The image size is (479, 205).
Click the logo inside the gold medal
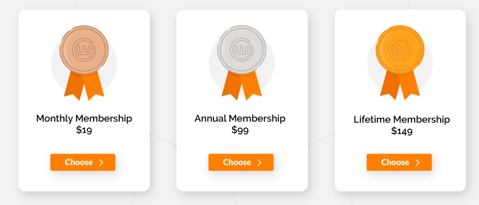tap(400, 49)
